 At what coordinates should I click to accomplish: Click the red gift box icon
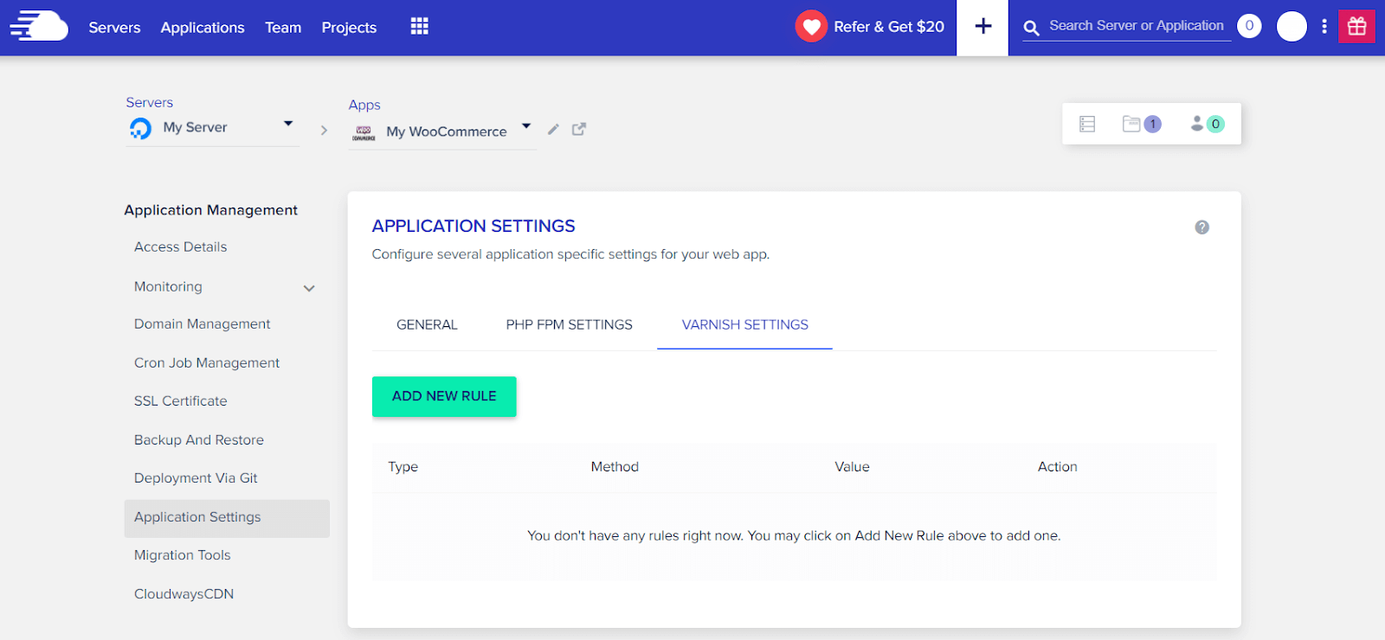coord(1356,26)
